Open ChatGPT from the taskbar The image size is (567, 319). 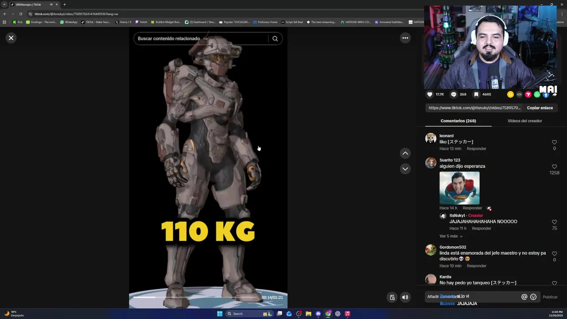point(338,314)
